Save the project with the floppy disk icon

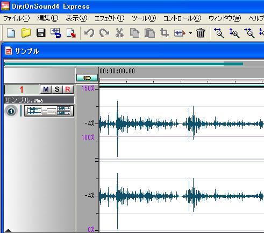[x=41, y=33]
